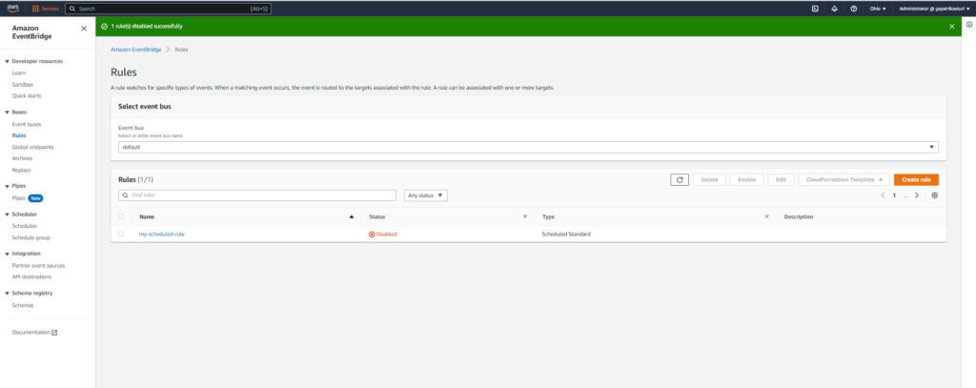This screenshot has width=976, height=388.
Task: Click the Scheduled Standard type cell
Action: [x=566, y=235]
